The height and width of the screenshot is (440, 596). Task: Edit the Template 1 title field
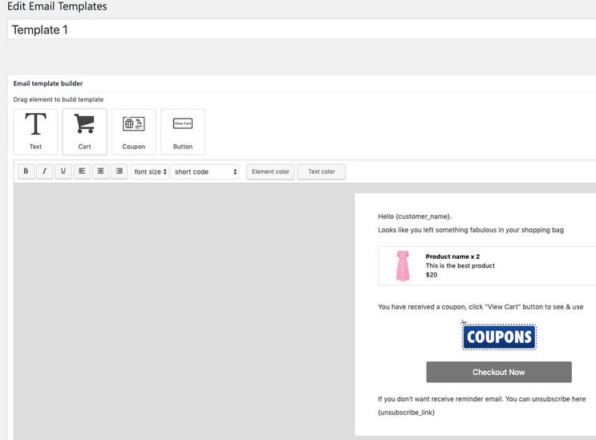tap(302, 29)
